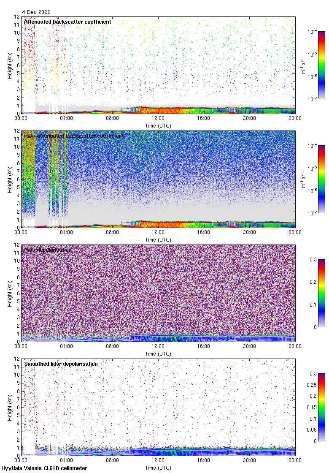Click the 12:00 tick label under first panel
329x473 pixels.
158,118
